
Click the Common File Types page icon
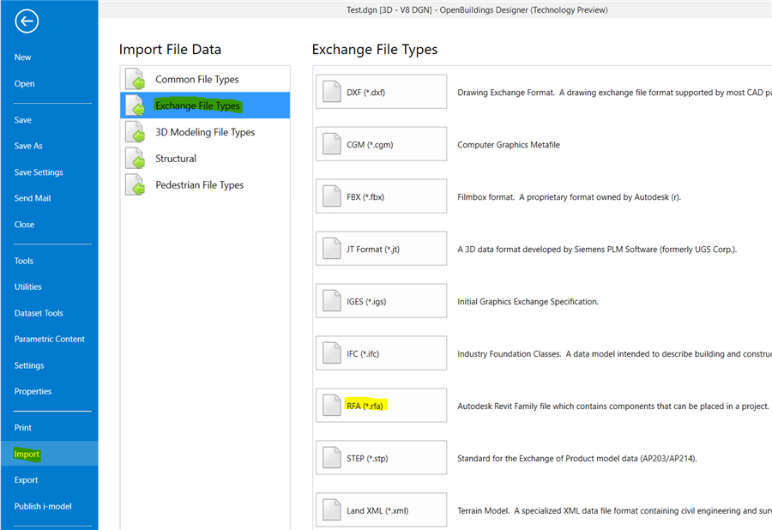click(x=135, y=79)
